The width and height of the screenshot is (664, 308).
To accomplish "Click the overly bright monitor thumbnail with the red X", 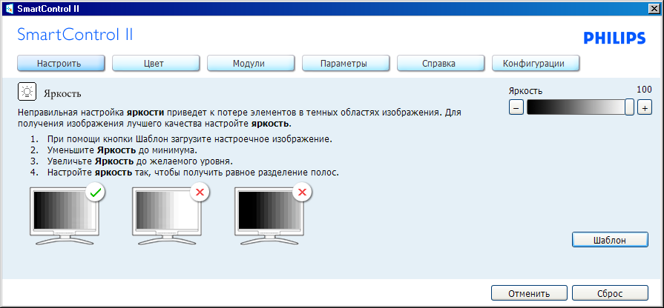I will 169,215.
